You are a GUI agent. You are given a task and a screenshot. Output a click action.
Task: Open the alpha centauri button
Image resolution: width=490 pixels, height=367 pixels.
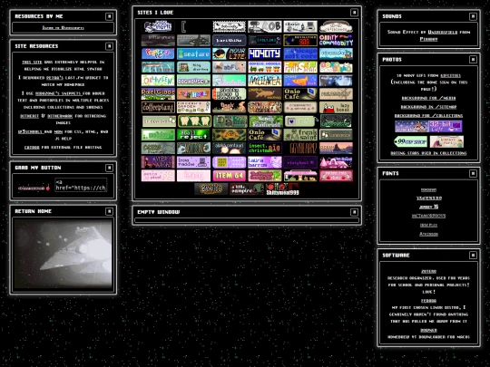tap(229, 149)
